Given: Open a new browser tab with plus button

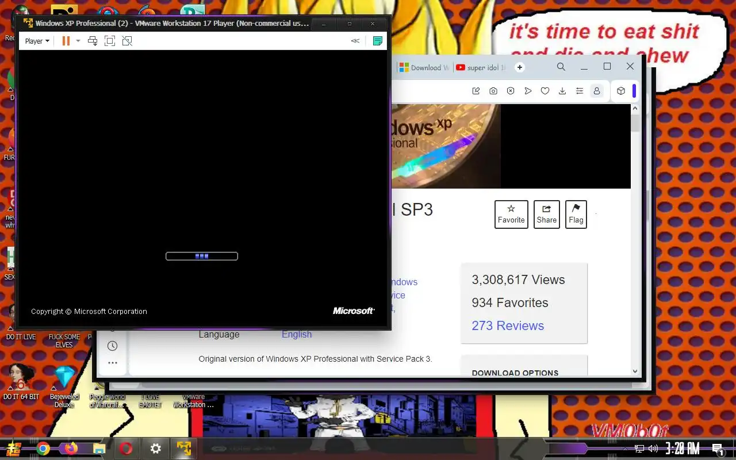Looking at the screenshot, I should [x=520, y=67].
